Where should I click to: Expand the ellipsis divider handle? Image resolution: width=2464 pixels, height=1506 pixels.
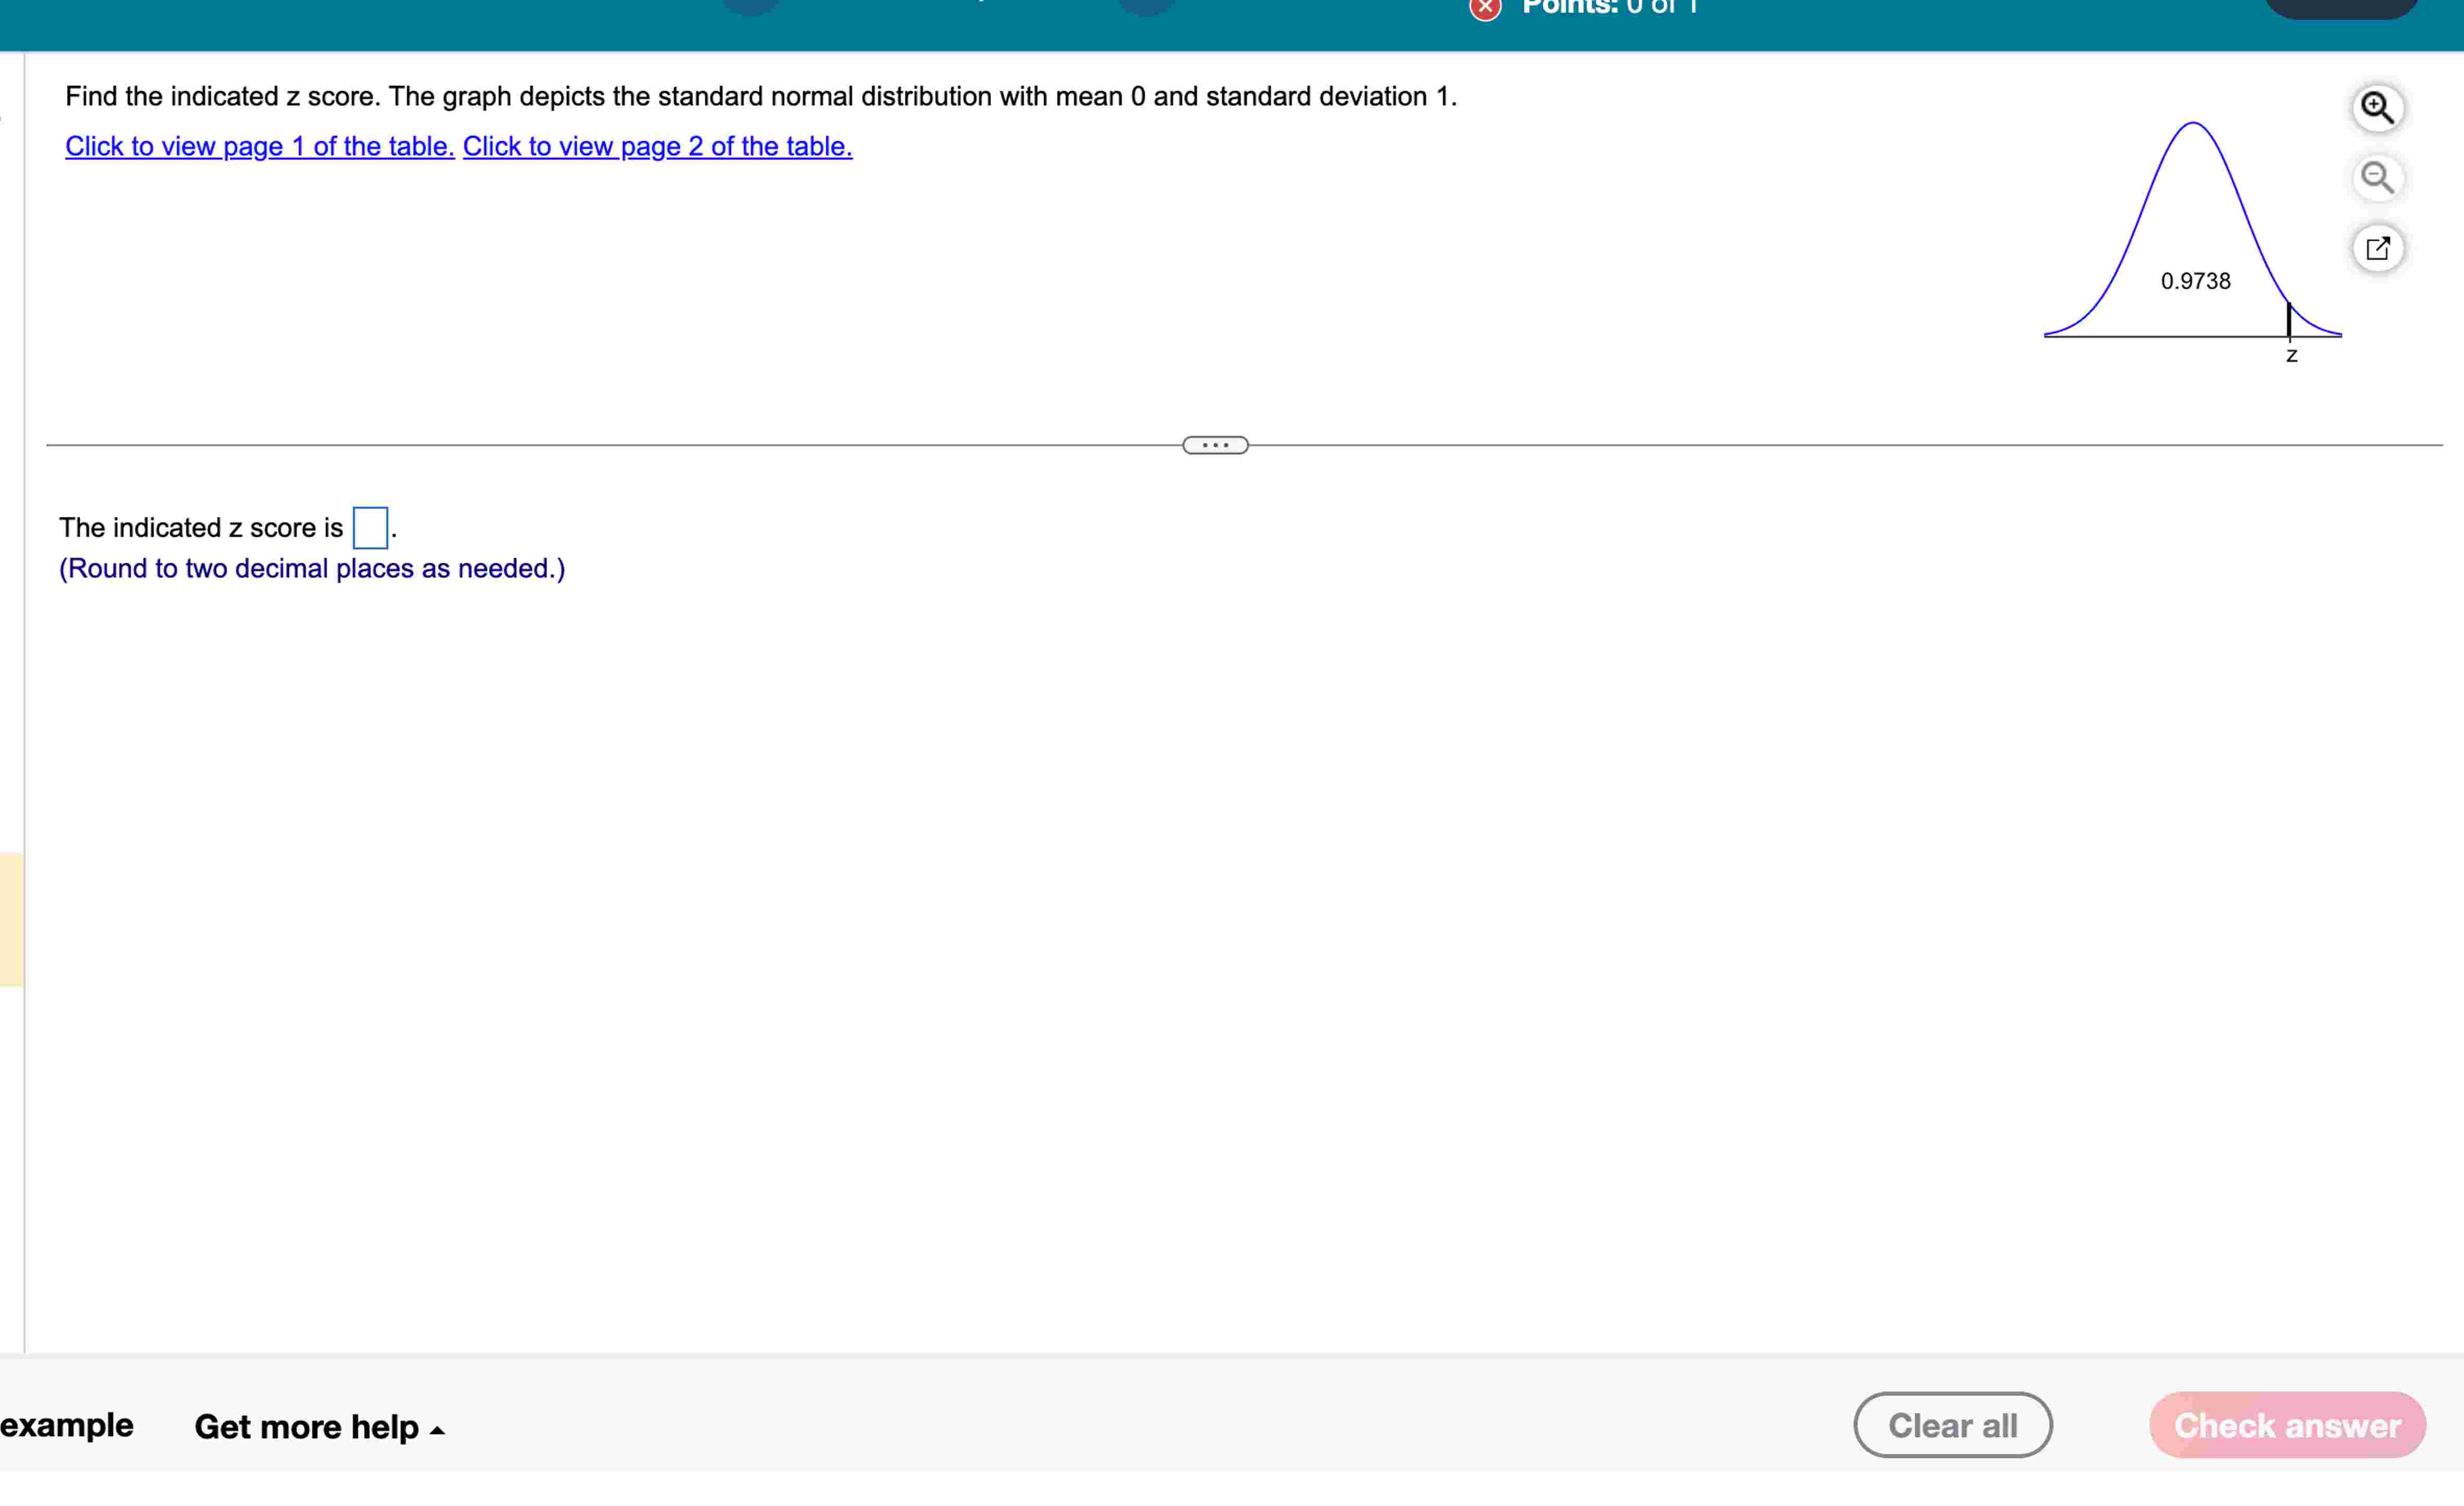[1215, 445]
